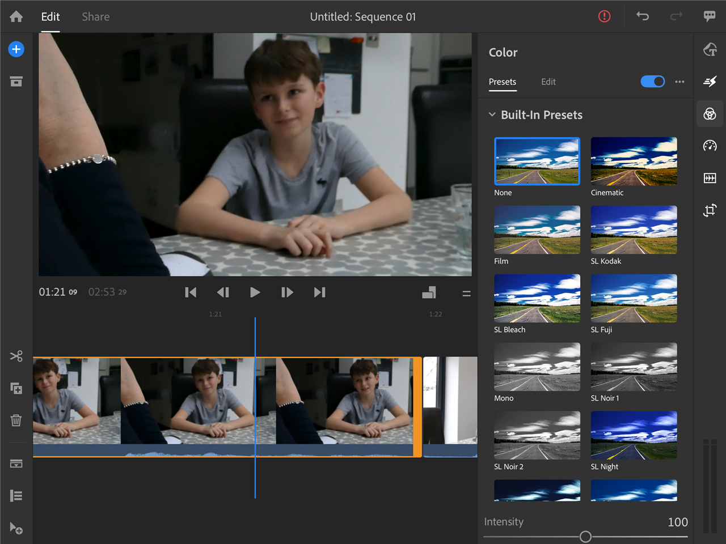Viewport: 726px width, 544px height.
Task: Apply the Cinematic preset thumbnail
Action: coord(634,161)
